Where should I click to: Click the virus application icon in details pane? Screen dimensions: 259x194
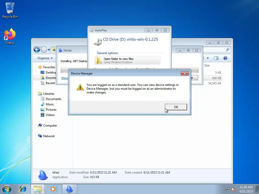[x=43, y=175]
